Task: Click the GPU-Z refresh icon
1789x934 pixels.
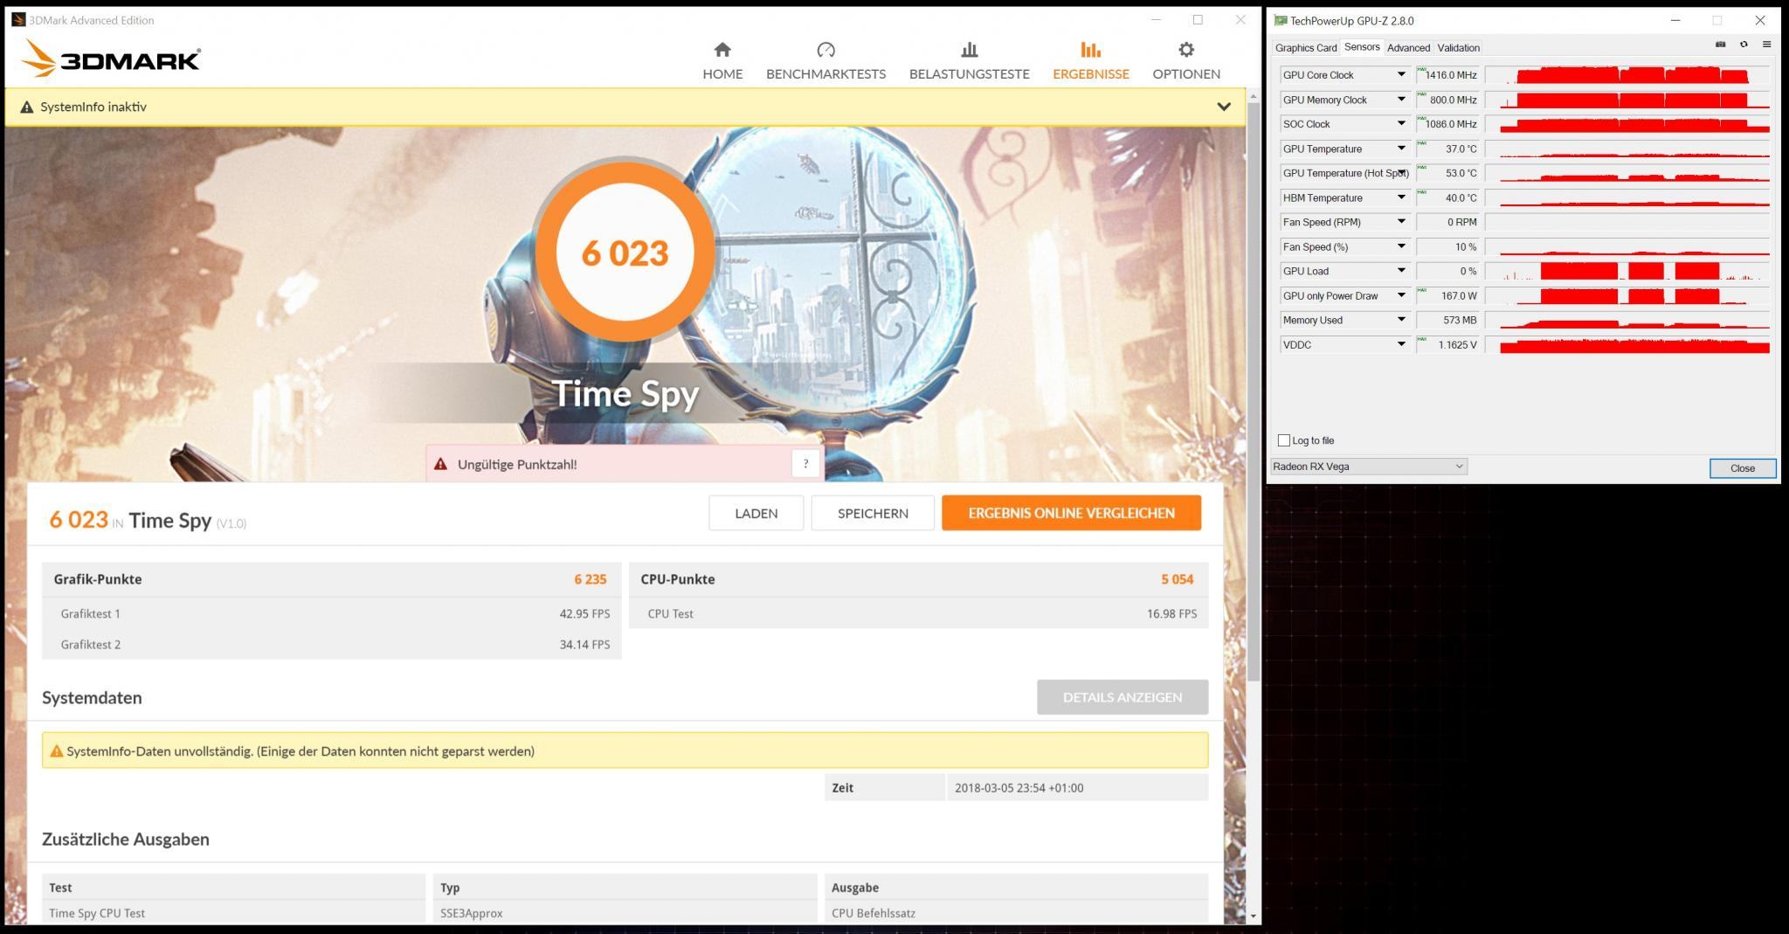Action: pyautogui.click(x=1744, y=45)
